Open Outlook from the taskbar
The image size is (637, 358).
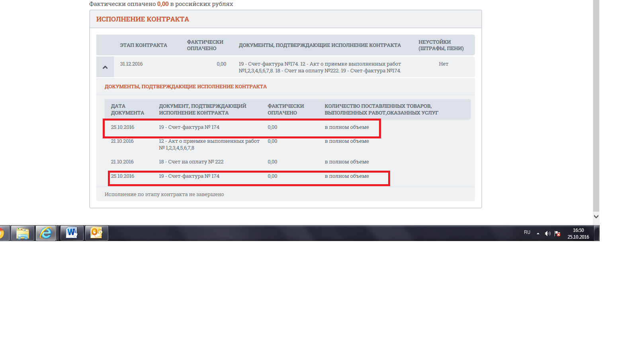pyautogui.click(x=97, y=233)
